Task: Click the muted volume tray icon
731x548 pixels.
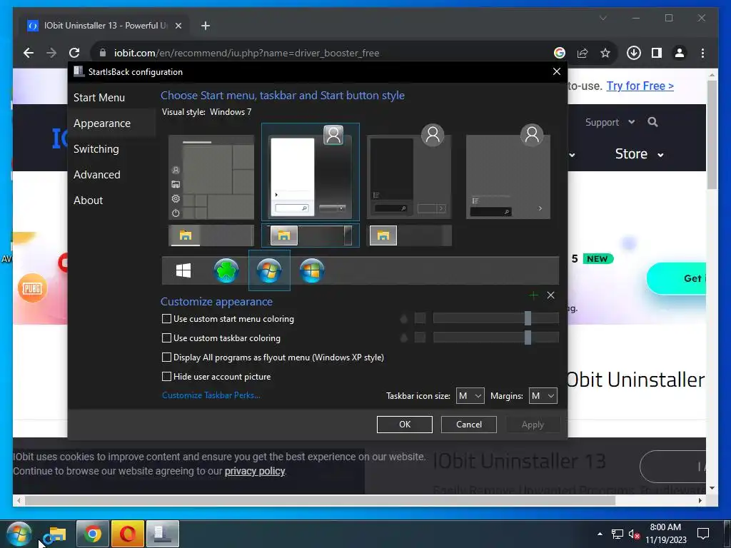Action: coord(634,534)
